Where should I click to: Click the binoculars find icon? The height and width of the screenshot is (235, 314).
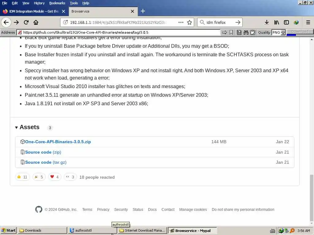[x=246, y=32]
